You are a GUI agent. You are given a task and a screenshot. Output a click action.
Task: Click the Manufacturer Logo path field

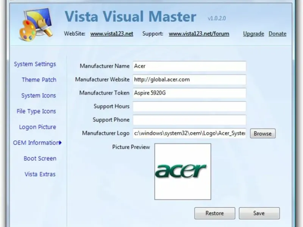(189, 133)
